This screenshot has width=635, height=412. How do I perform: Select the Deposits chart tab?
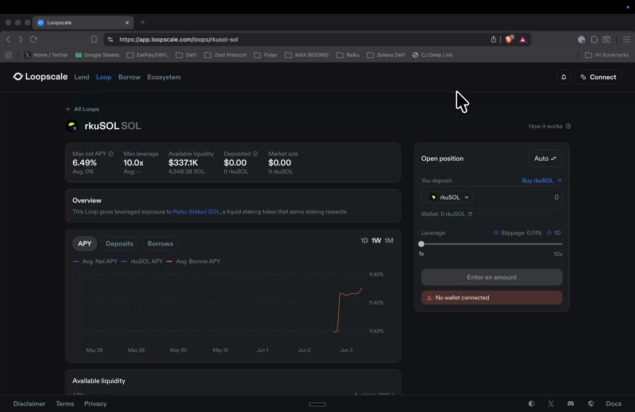click(x=119, y=243)
